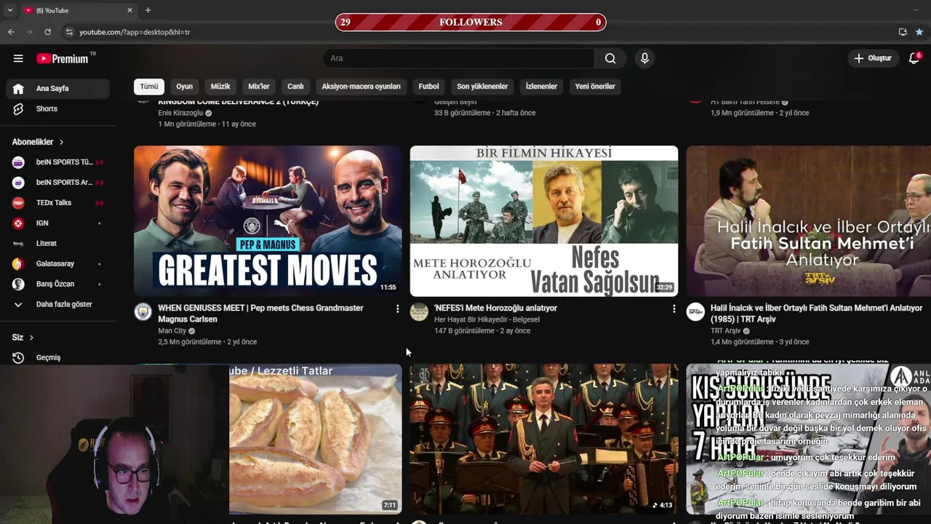Click Man City channel avatar
This screenshot has width=931, height=524.
pos(143,312)
